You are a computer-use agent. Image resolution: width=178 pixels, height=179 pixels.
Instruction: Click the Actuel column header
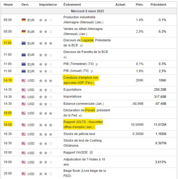point(120,4)
